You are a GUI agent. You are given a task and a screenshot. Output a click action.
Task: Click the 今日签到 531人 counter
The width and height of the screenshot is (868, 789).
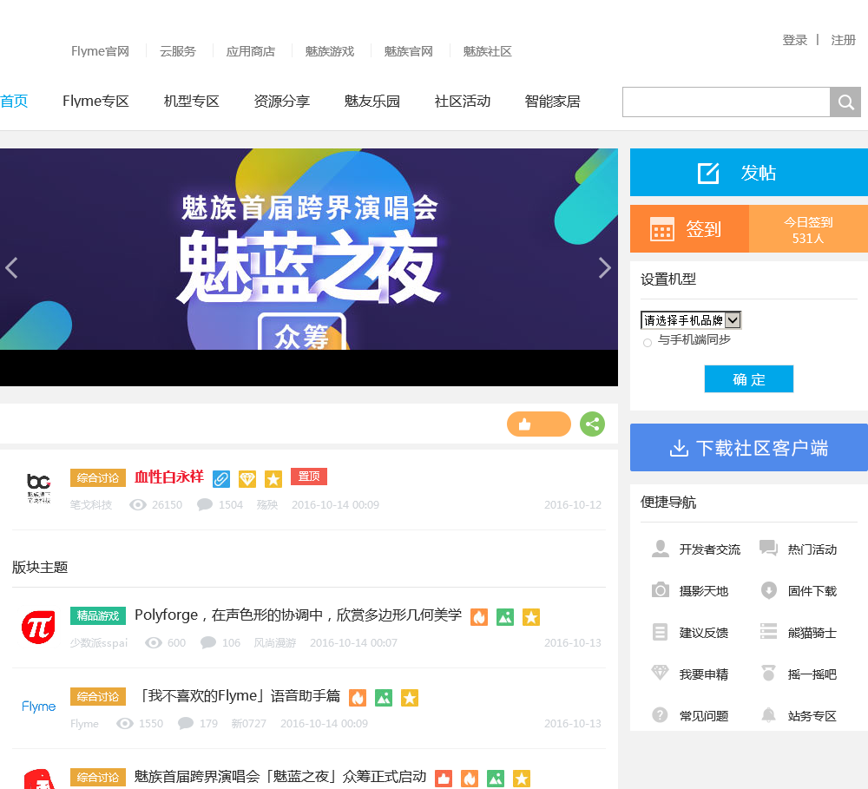[x=808, y=230]
